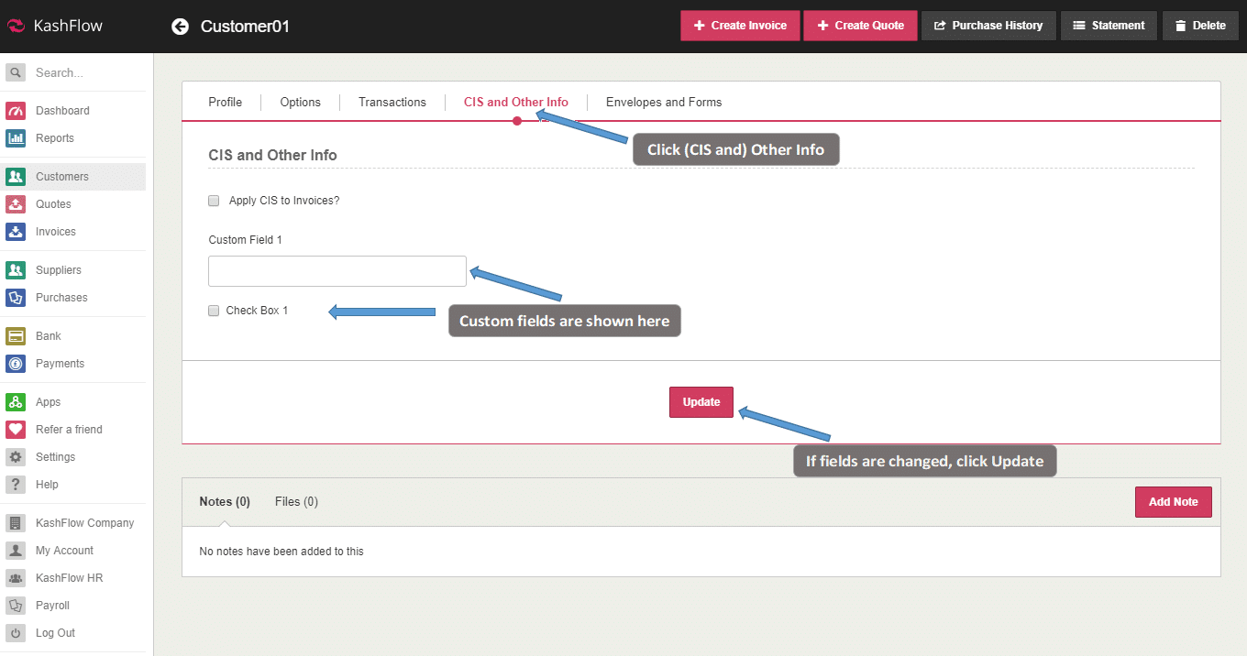This screenshot has height=656, width=1247.
Task: Select the Quotes icon in sidebar
Action: click(16, 204)
